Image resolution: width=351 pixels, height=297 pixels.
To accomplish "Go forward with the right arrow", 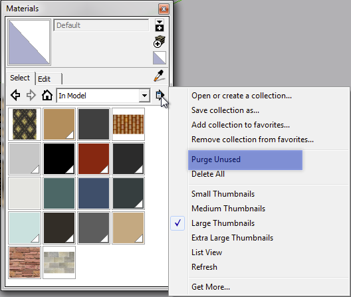I will 31,95.
